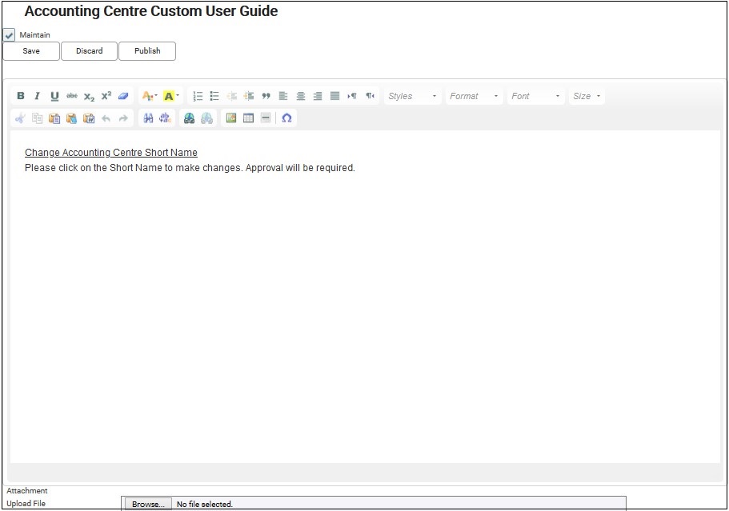Apply strikethrough formatting
729x511 pixels.
pos(71,96)
